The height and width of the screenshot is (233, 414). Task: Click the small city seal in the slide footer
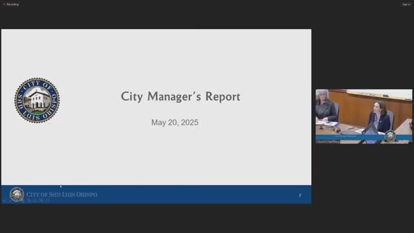click(17, 194)
